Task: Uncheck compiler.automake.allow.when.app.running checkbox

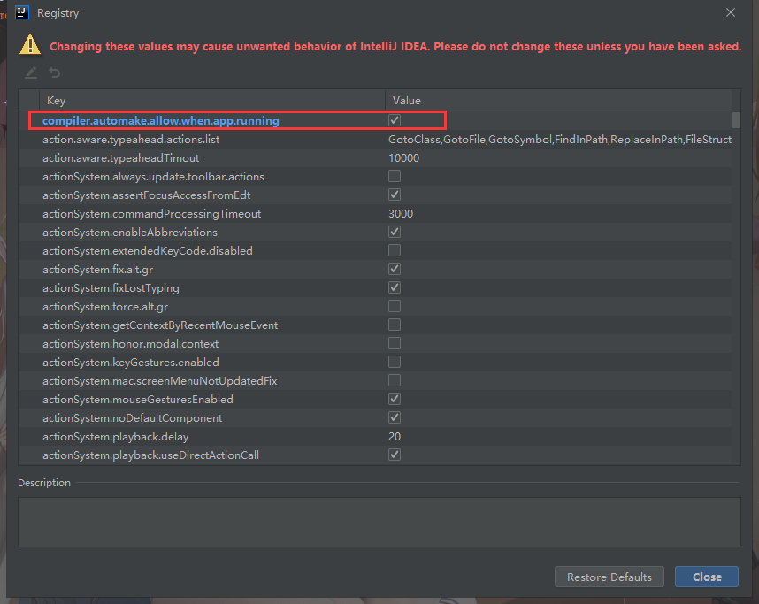Action: [x=395, y=120]
